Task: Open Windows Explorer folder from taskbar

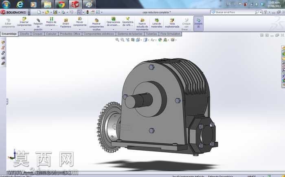Action: (48, 4)
